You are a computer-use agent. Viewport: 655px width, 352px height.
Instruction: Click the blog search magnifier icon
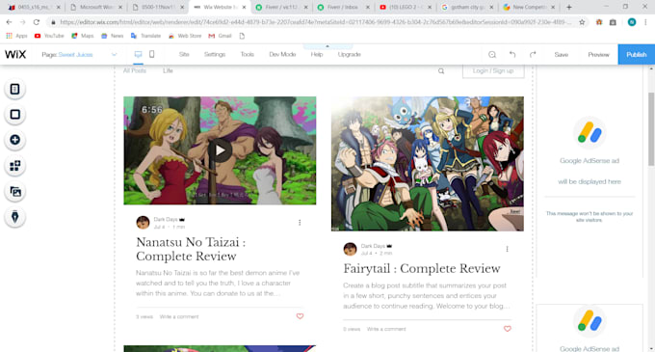tap(441, 71)
